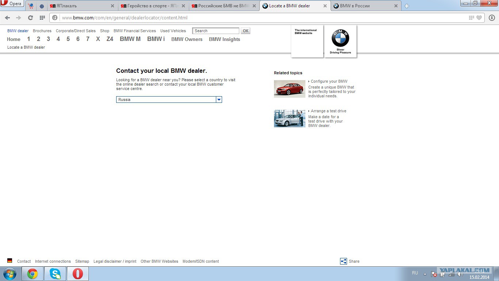Share the page via Share icon

(x=343, y=261)
